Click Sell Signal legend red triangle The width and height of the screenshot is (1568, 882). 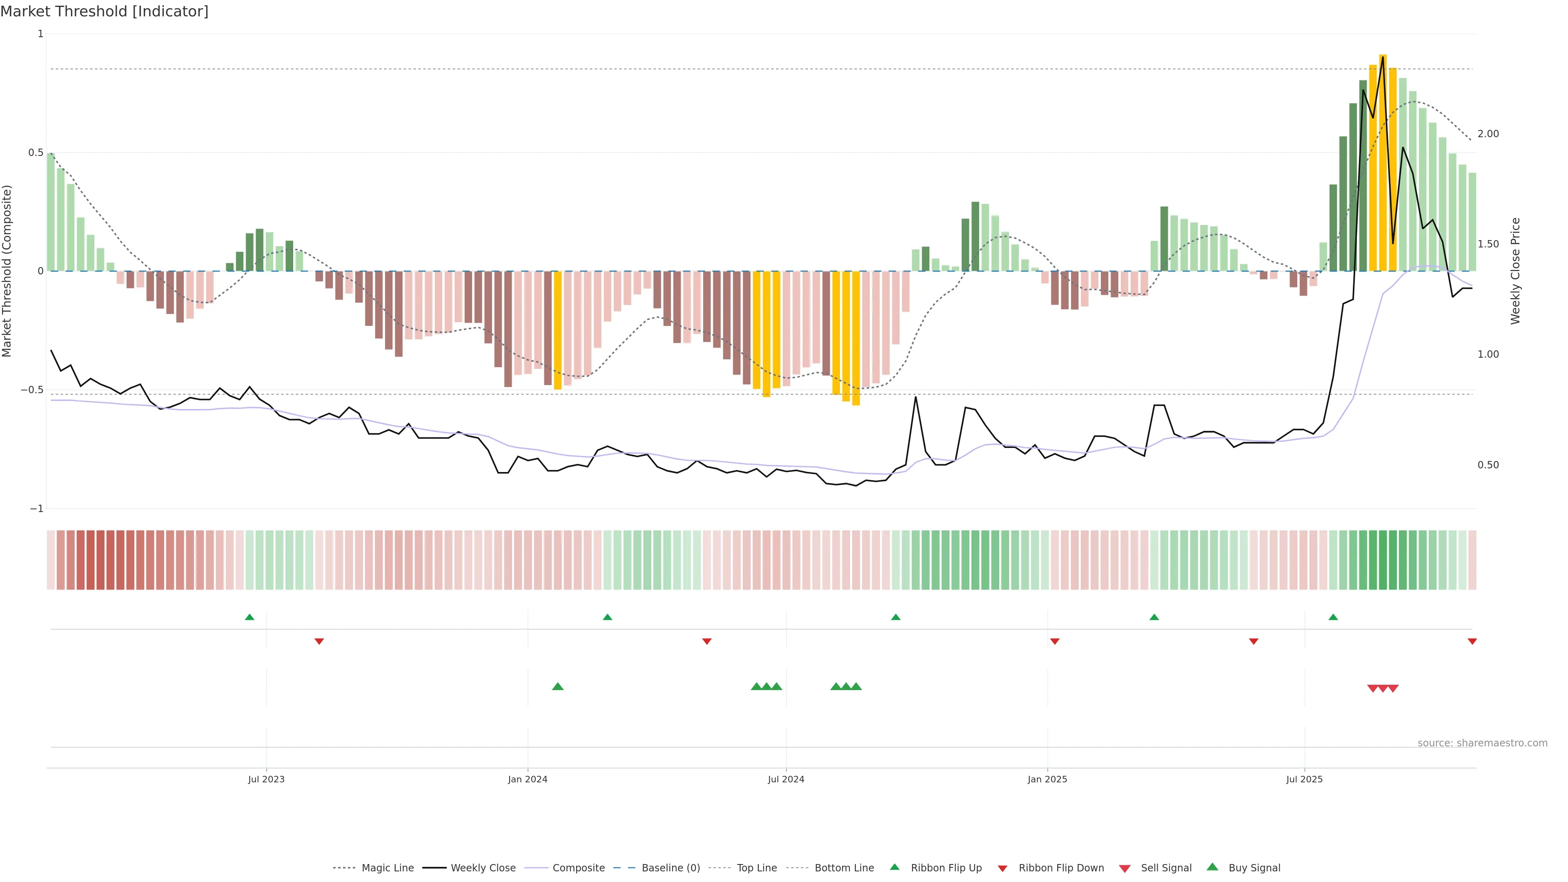pos(1125,868)
